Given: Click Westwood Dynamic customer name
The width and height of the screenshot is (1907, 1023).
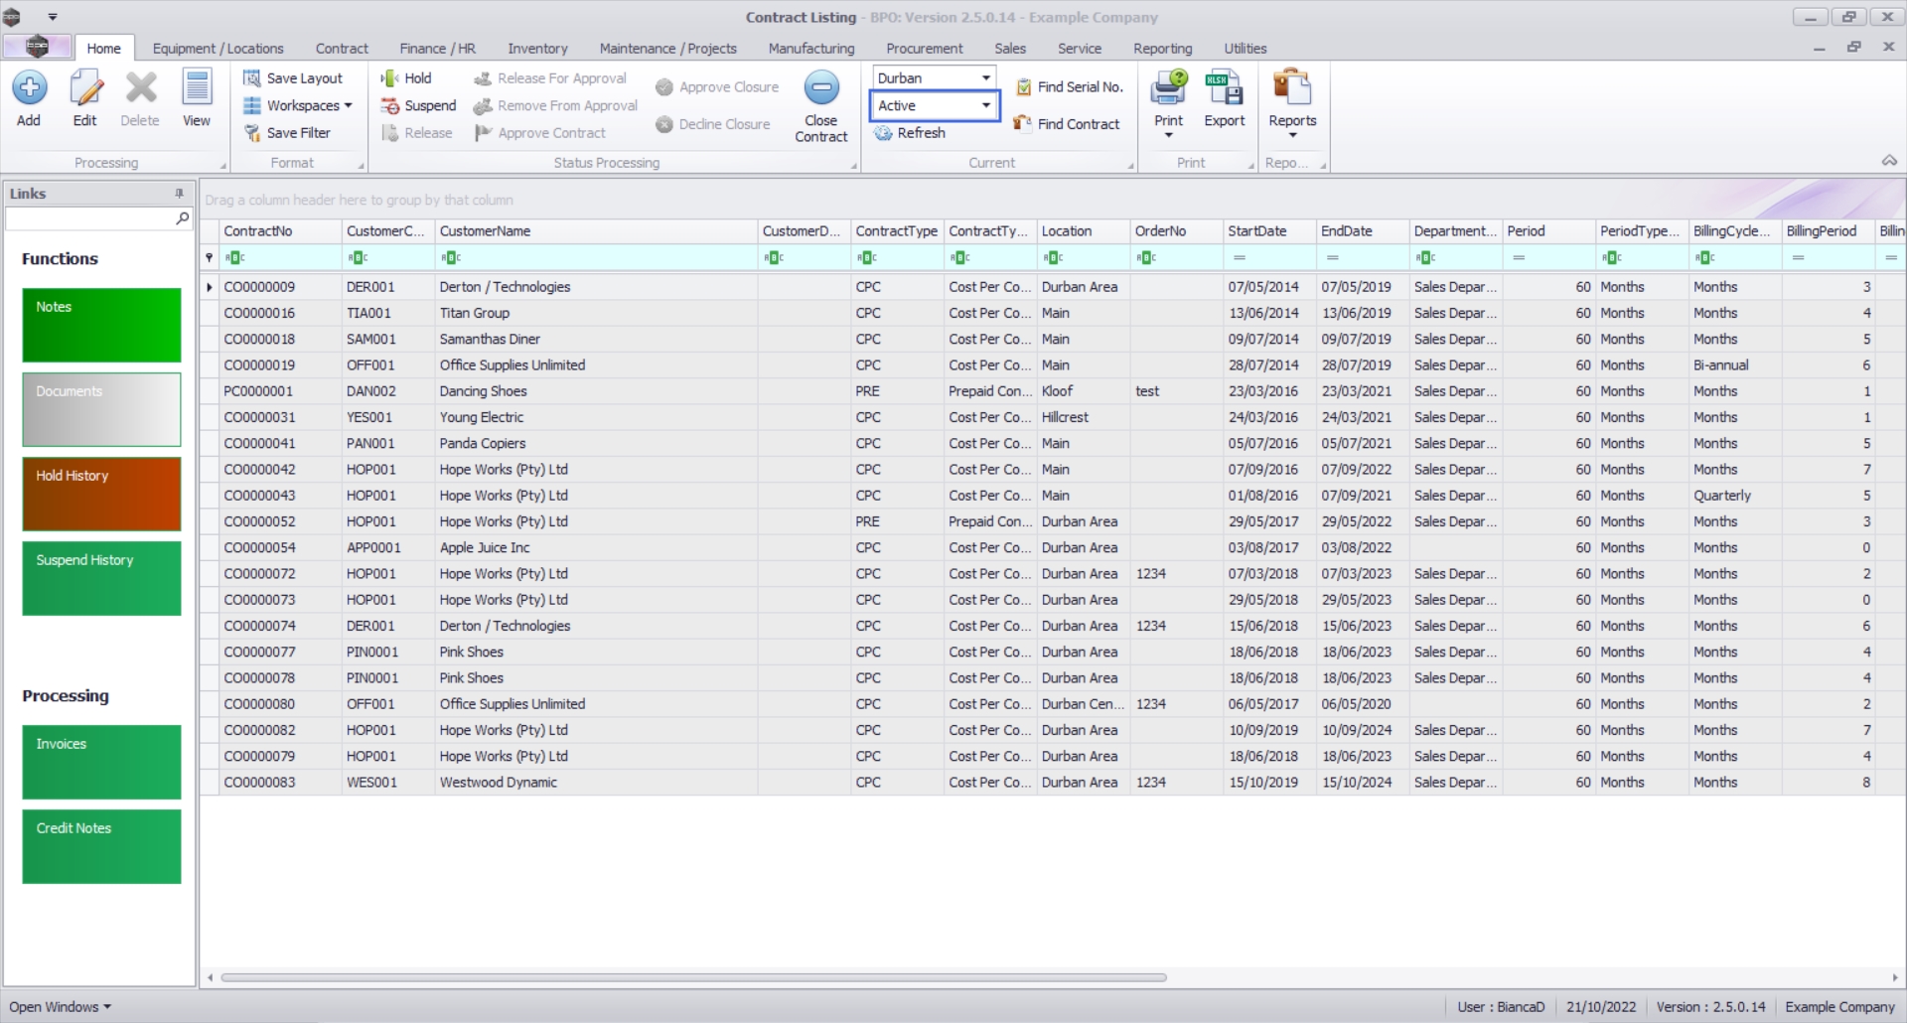Looking at the screenshot, I should [499, 783].
